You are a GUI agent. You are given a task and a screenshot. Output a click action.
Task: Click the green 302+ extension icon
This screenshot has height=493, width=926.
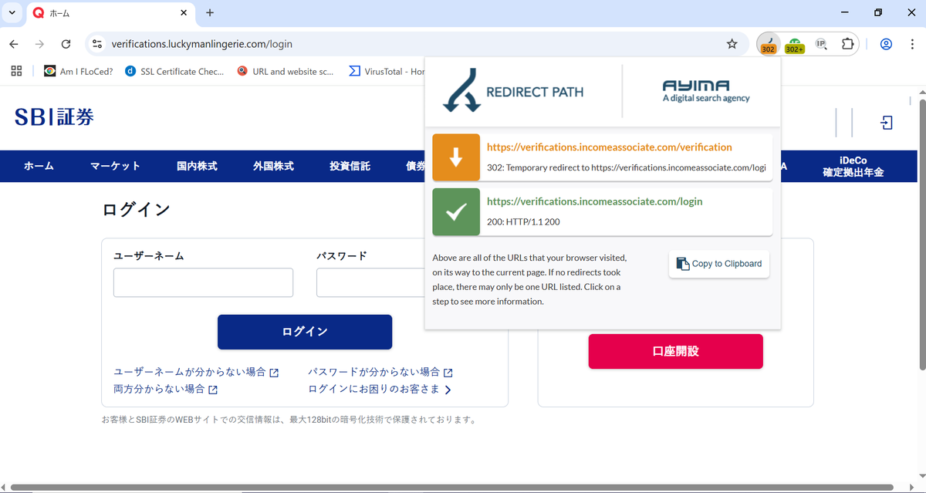point(795,44)
